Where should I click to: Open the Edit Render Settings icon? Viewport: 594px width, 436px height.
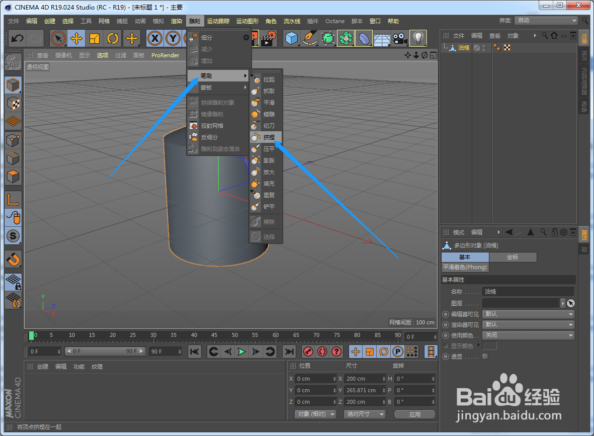tap(269, 38)
